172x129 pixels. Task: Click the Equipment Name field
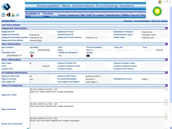98,32
